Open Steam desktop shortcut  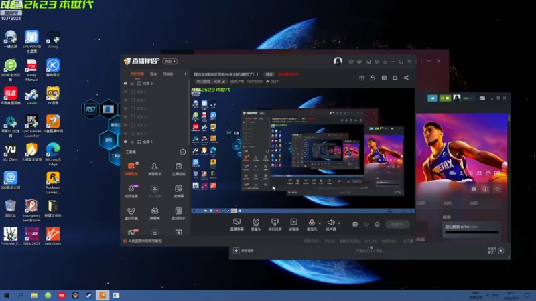31,95
